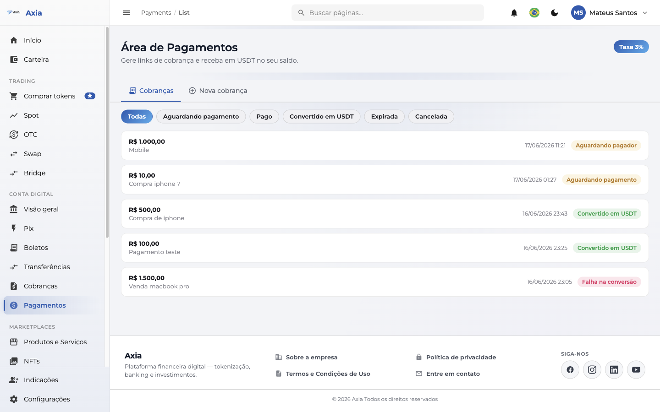660x412 pixels.
Task: Open Sobre a empresa footer link
Action: pyautogui.click(x=307, y=357)
